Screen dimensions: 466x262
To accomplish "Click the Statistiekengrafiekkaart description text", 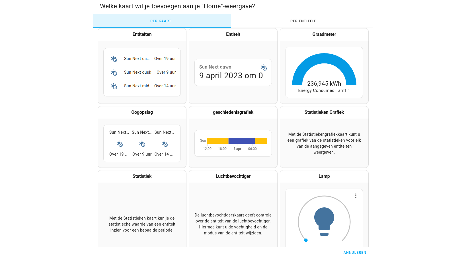I will coord(324,143).
